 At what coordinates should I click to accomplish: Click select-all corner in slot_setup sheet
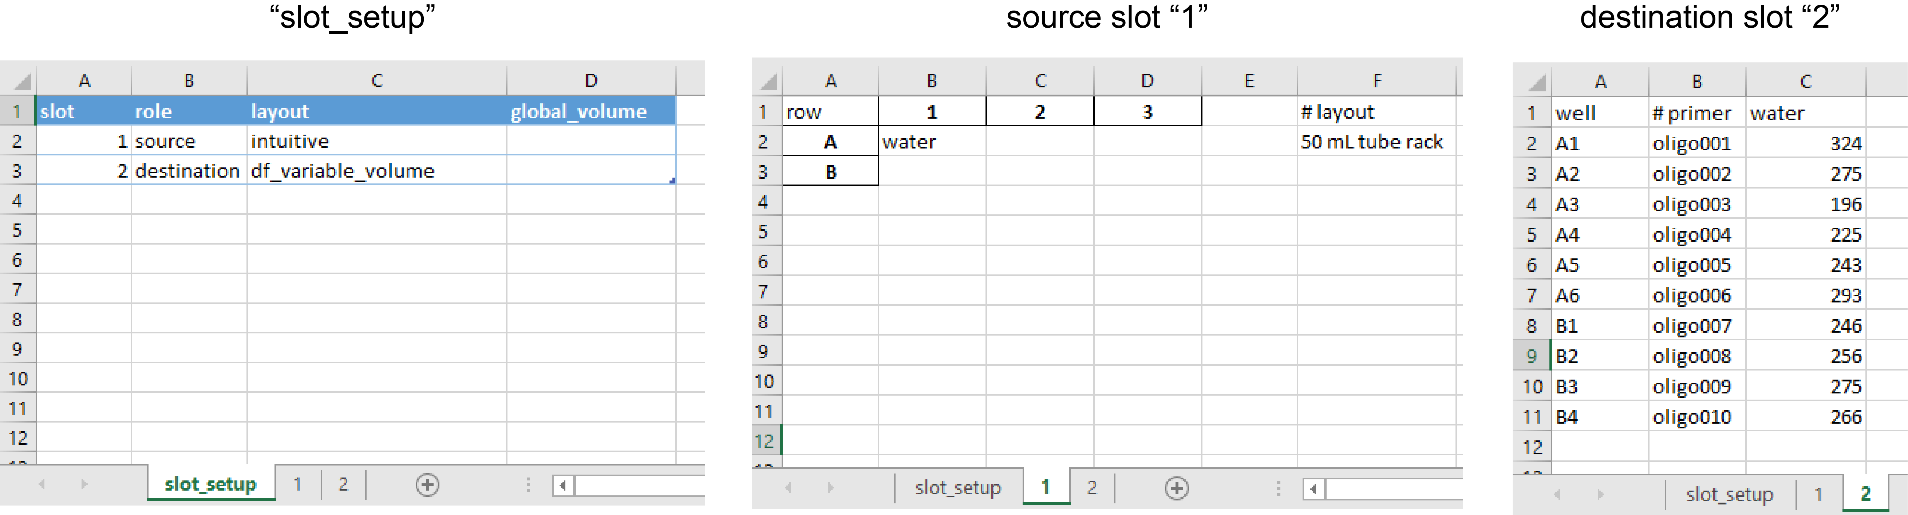[21, 81]
